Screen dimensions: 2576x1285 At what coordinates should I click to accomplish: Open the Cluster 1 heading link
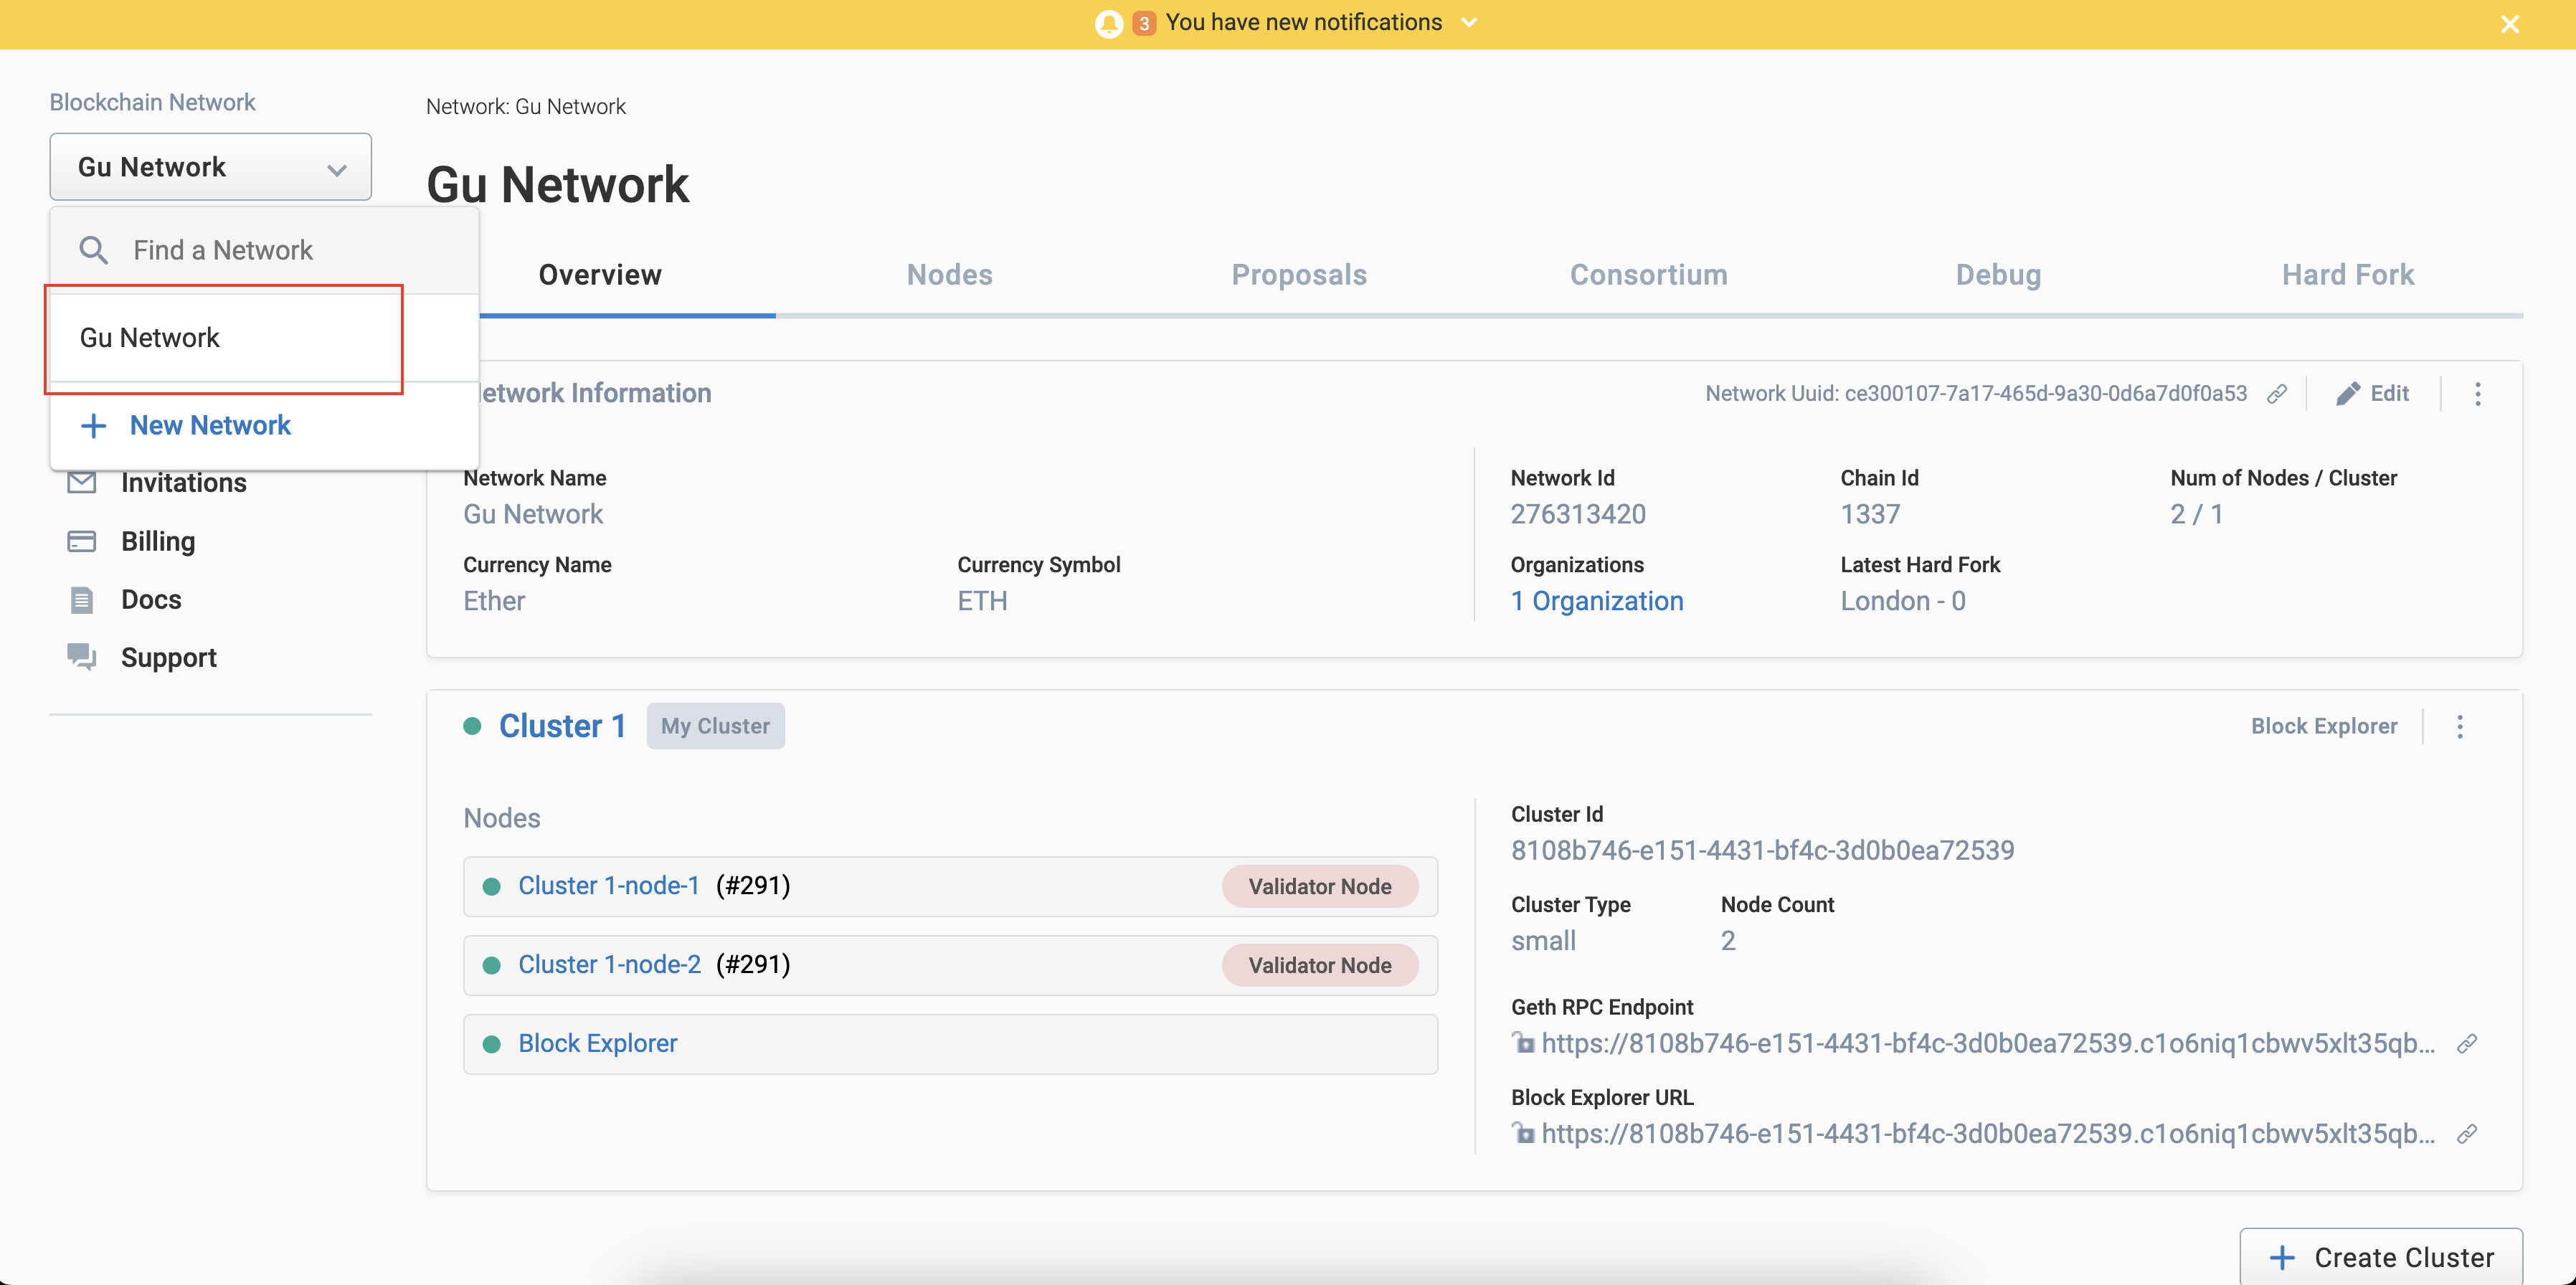point(562,726)
